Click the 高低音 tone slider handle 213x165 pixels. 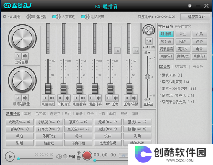(x=147, y=77)
